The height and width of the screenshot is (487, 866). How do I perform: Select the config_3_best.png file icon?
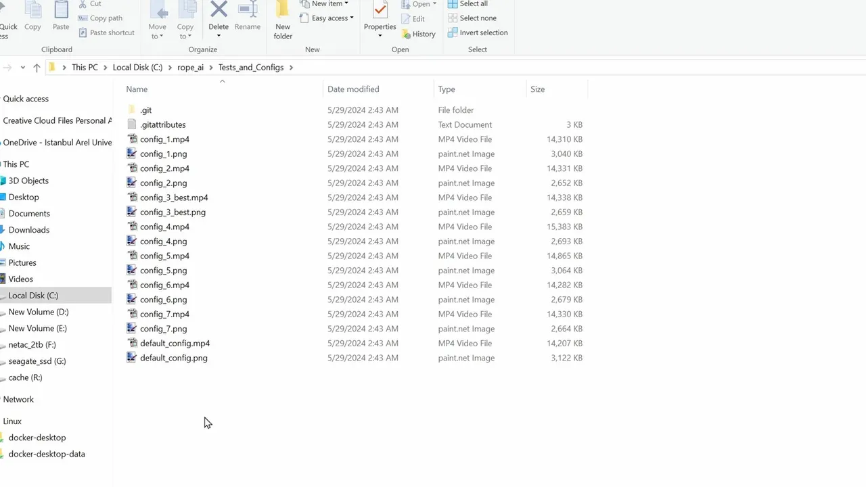click(x=131, y=212)
